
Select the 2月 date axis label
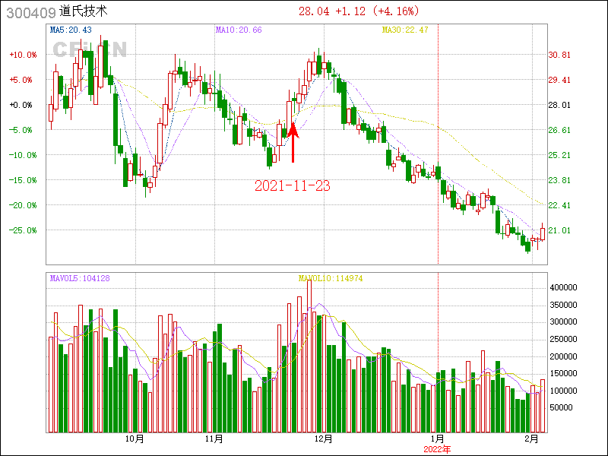(534, 439)
